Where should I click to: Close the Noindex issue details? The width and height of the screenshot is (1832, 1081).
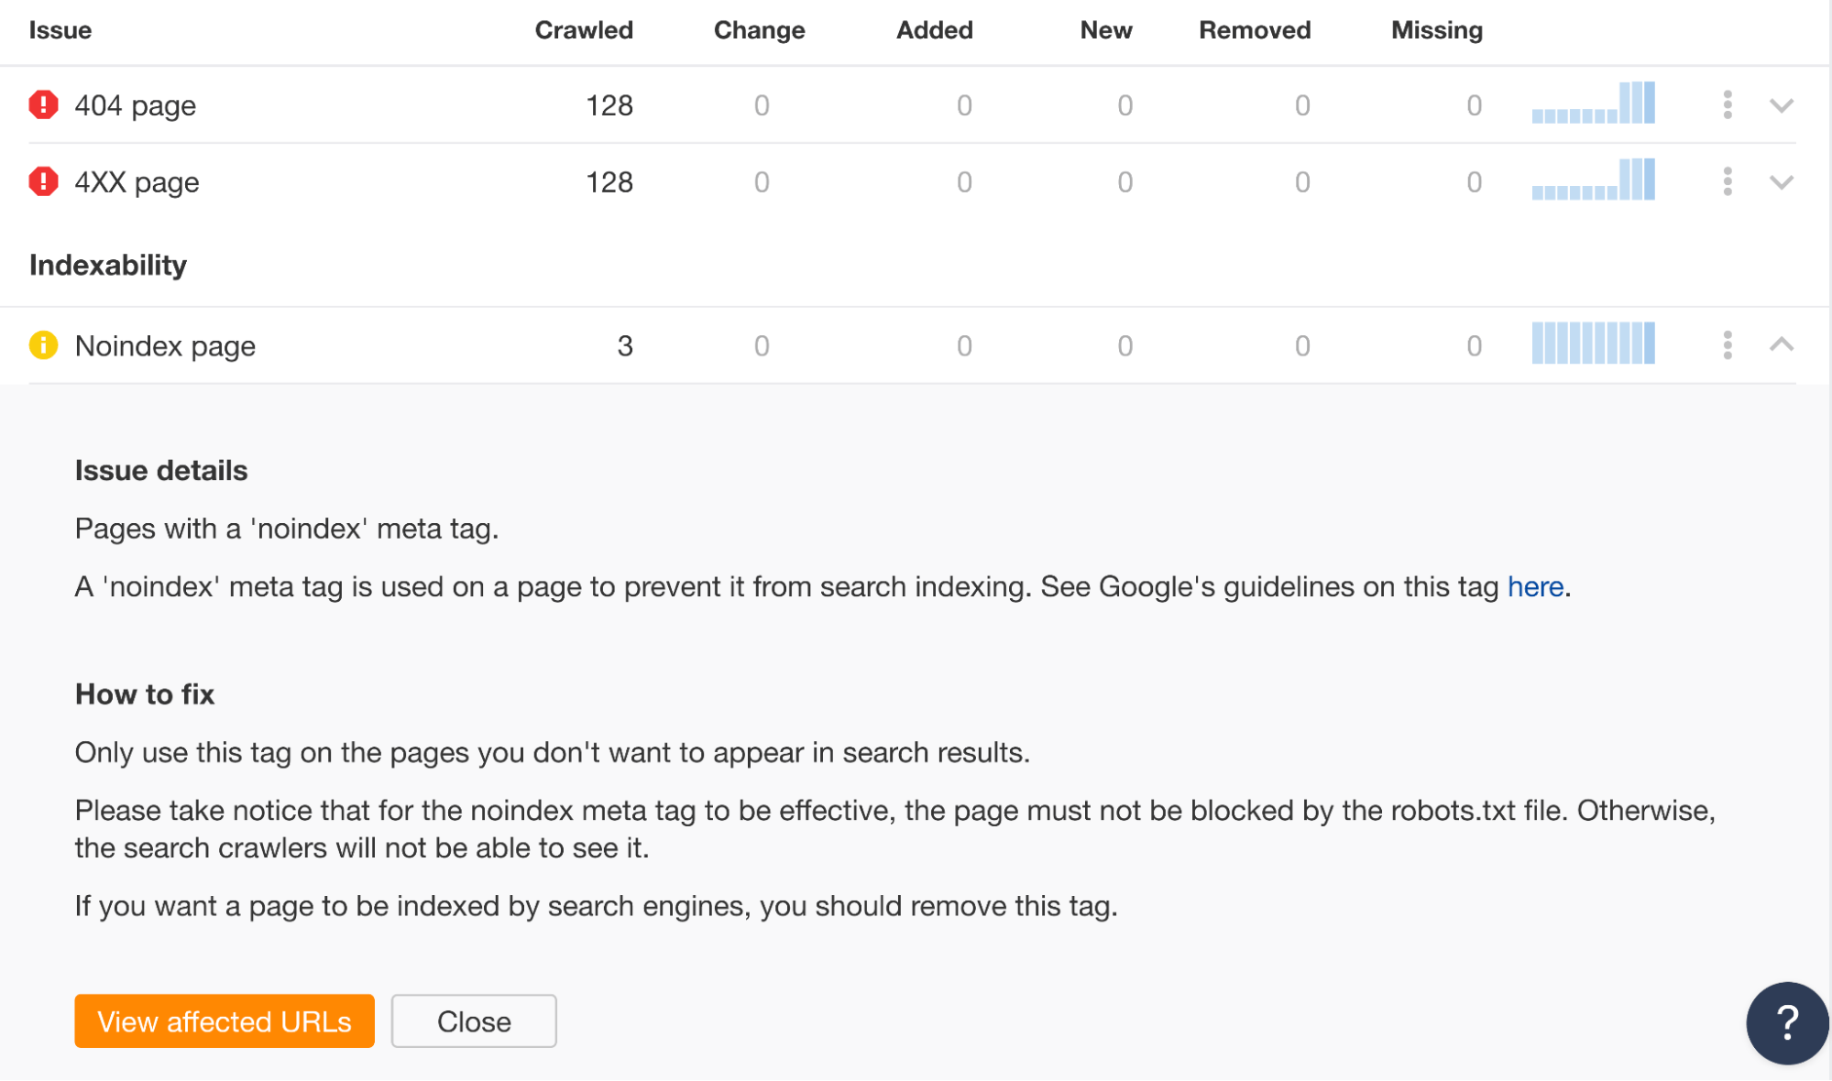pyautogui.click(x=473, y=1021)
